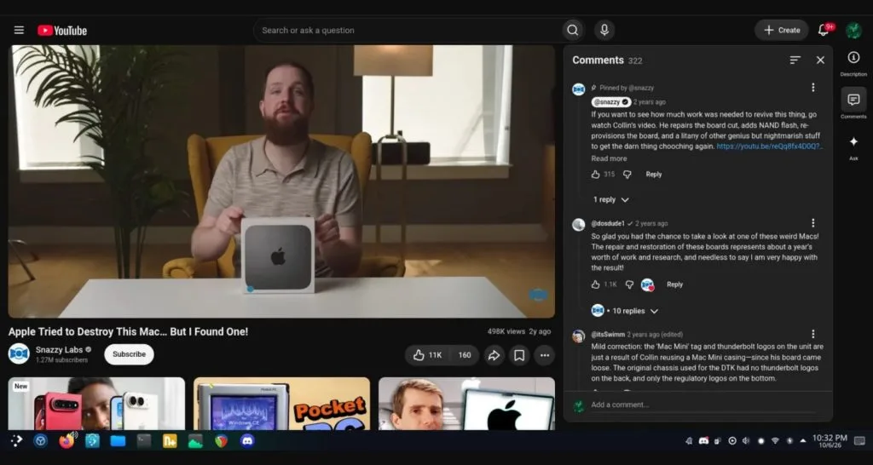Open the Ask sparkle side tab
The height and width of the screenshot is (465, 873).
point(853,147)
